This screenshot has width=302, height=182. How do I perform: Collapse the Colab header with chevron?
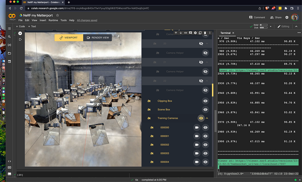tap(296, 27)
